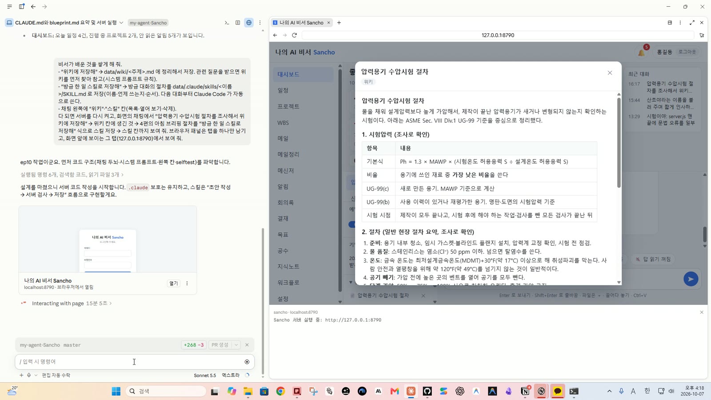Open the sidebar menu icon at top-left

click(x=9, y=7)
